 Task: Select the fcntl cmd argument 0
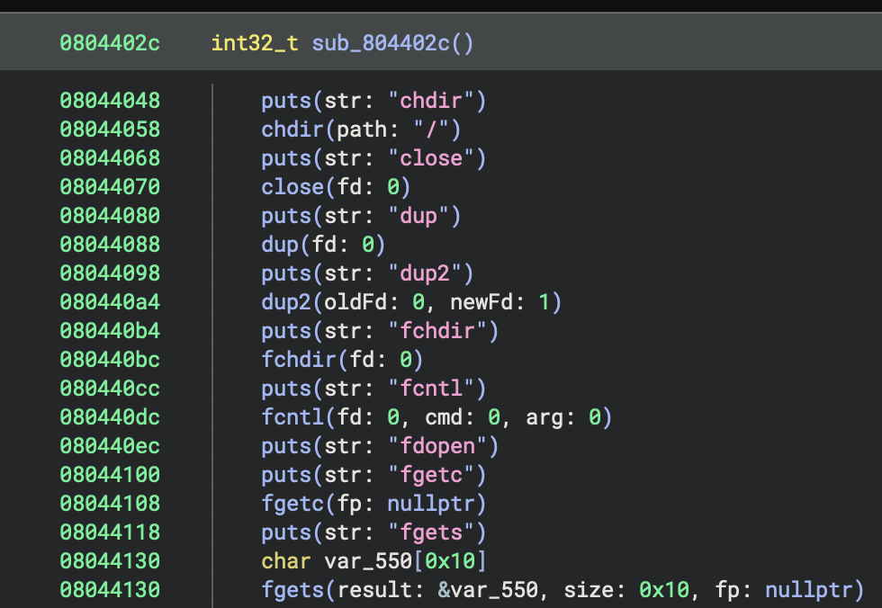(x=494, y=416)
